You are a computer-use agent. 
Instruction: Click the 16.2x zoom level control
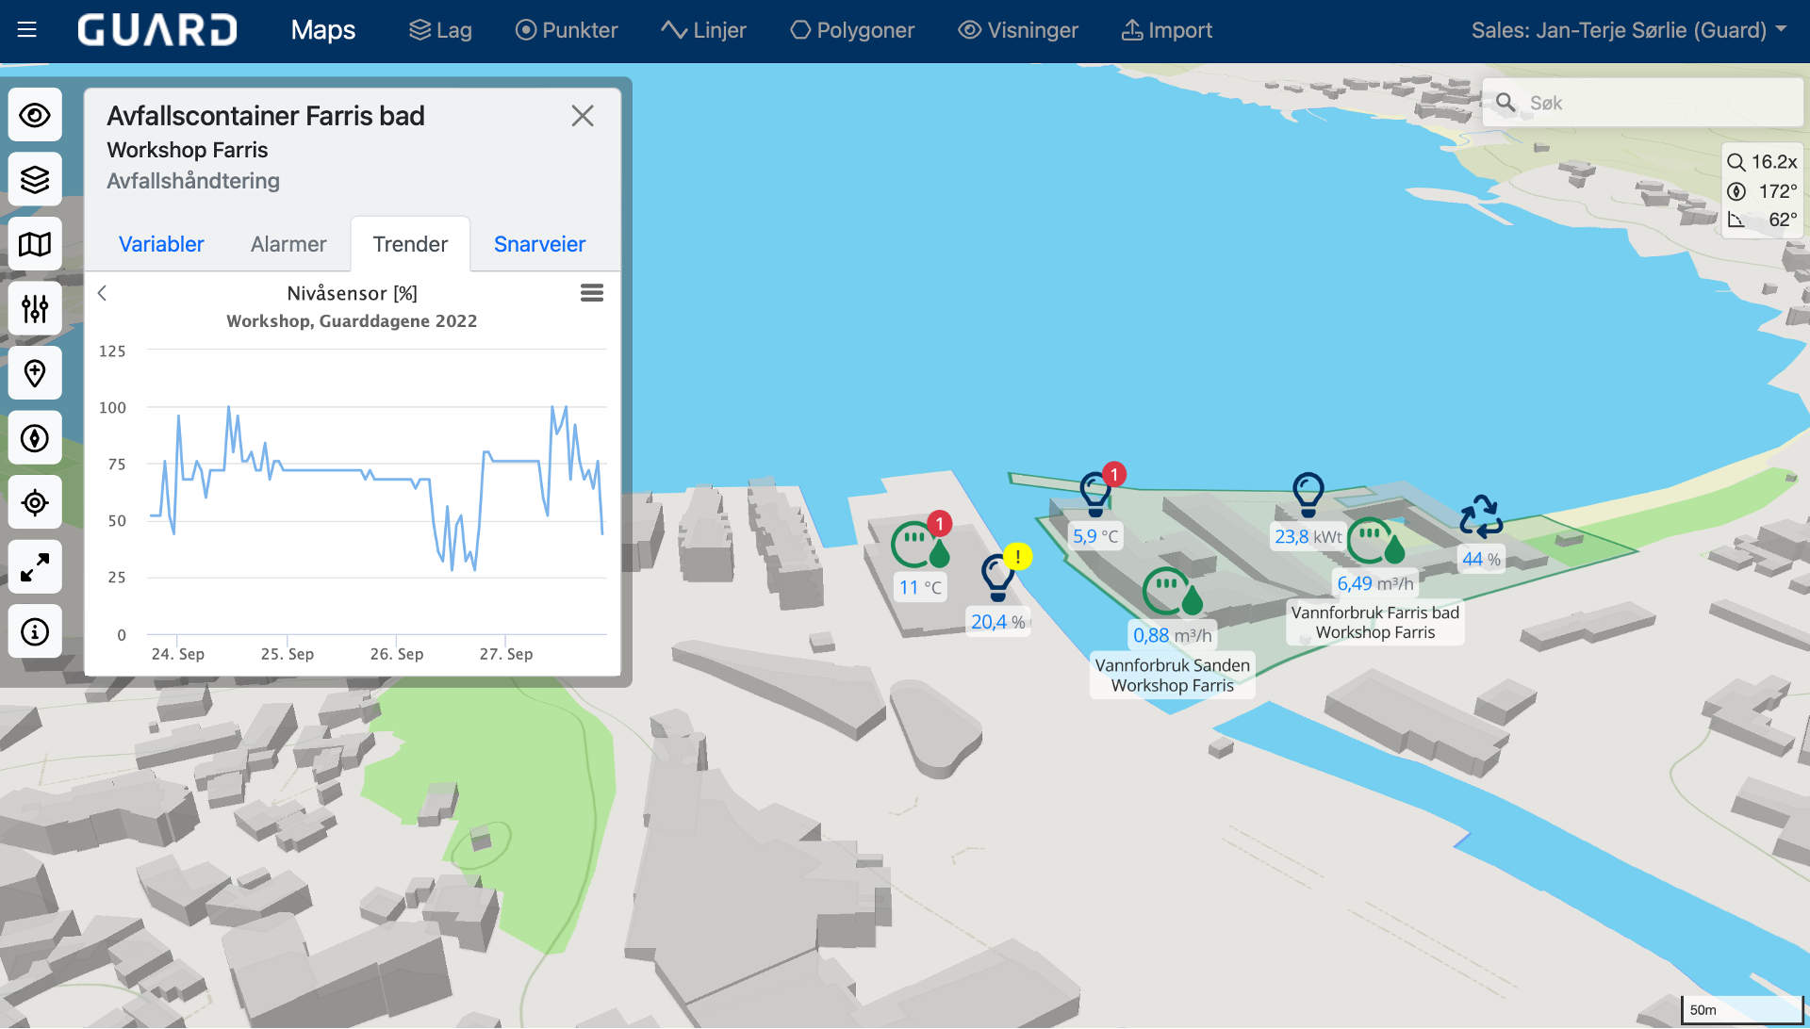click(x=1764, y=161)
